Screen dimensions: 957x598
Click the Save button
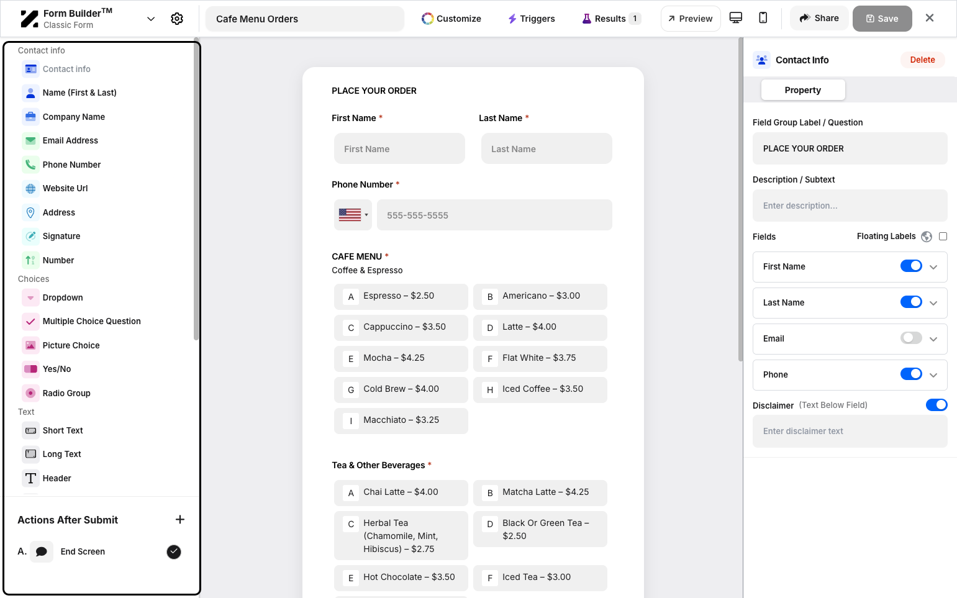(x=882, y=19)
